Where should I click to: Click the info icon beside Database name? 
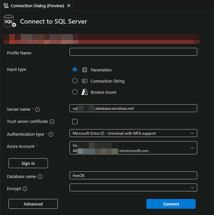(x=40, y=177)
